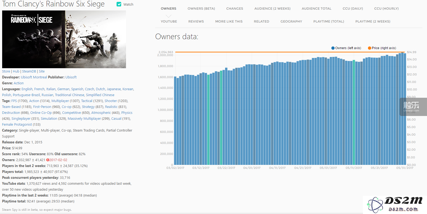Open the SteamDB link

[x=29, y=71]
